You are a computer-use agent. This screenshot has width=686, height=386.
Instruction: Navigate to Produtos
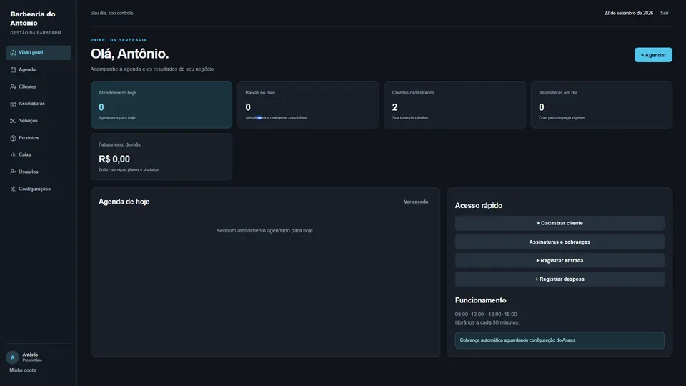(x=39, y=138)
